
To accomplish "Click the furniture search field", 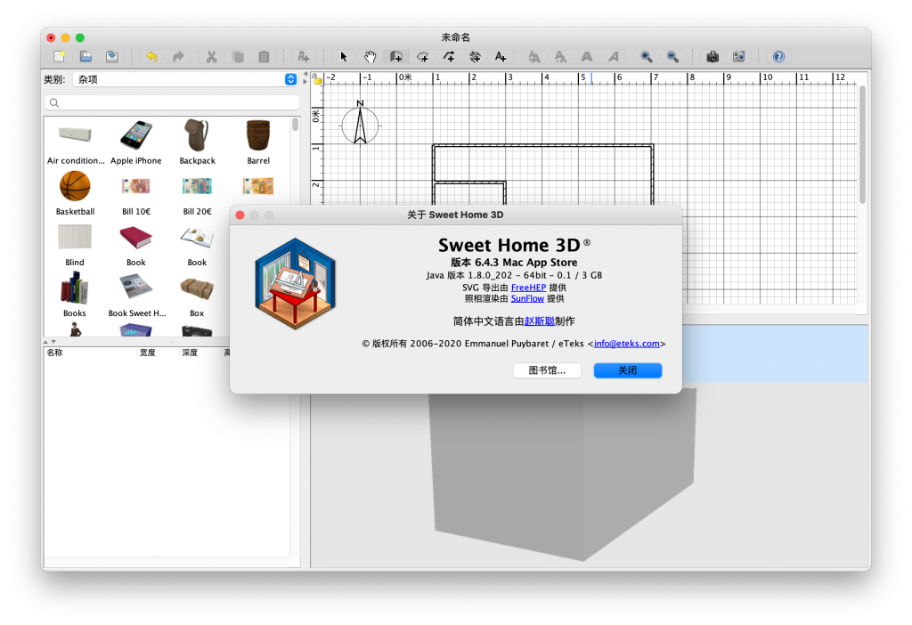I will pyautogui.click(x=172, y=103).
